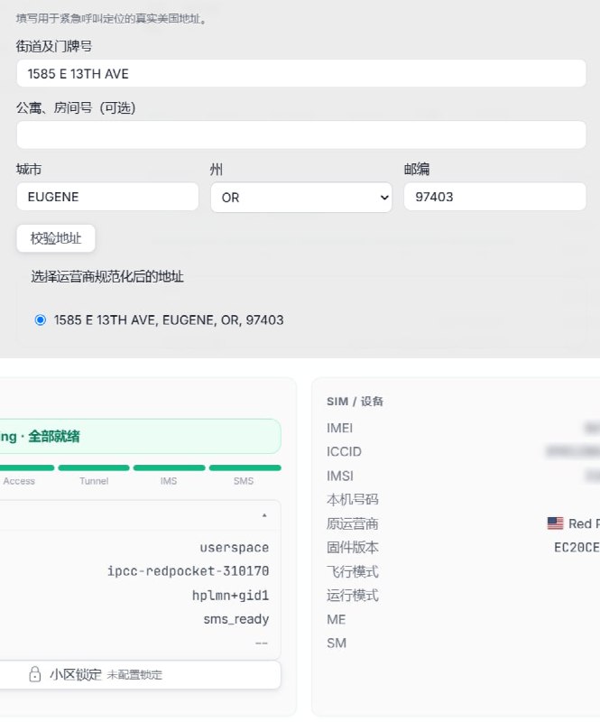Click the Access progress segment
Image resolution: width=600 pixels, height=722 pixels.
click(26, 467)
